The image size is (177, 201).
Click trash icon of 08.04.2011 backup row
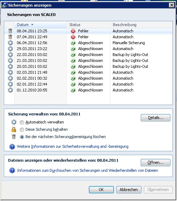10,31
